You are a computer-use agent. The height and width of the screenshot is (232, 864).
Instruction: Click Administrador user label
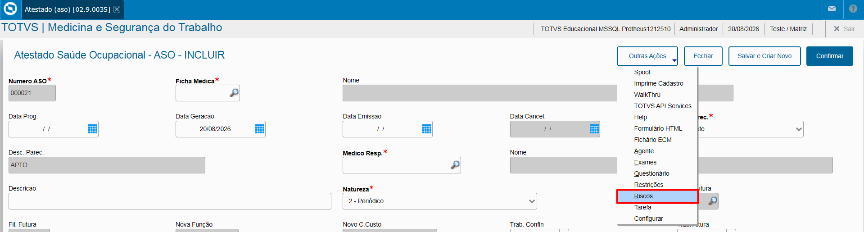click(698, 29)
